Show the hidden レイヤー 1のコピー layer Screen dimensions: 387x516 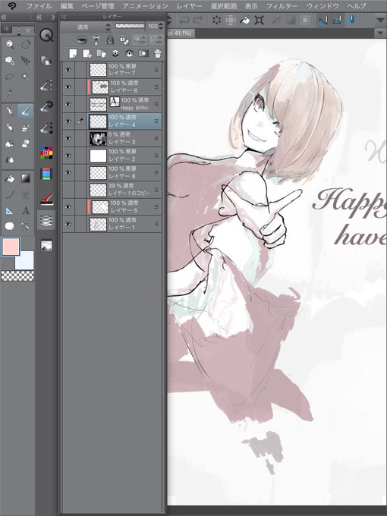click(x=68, y=190)
